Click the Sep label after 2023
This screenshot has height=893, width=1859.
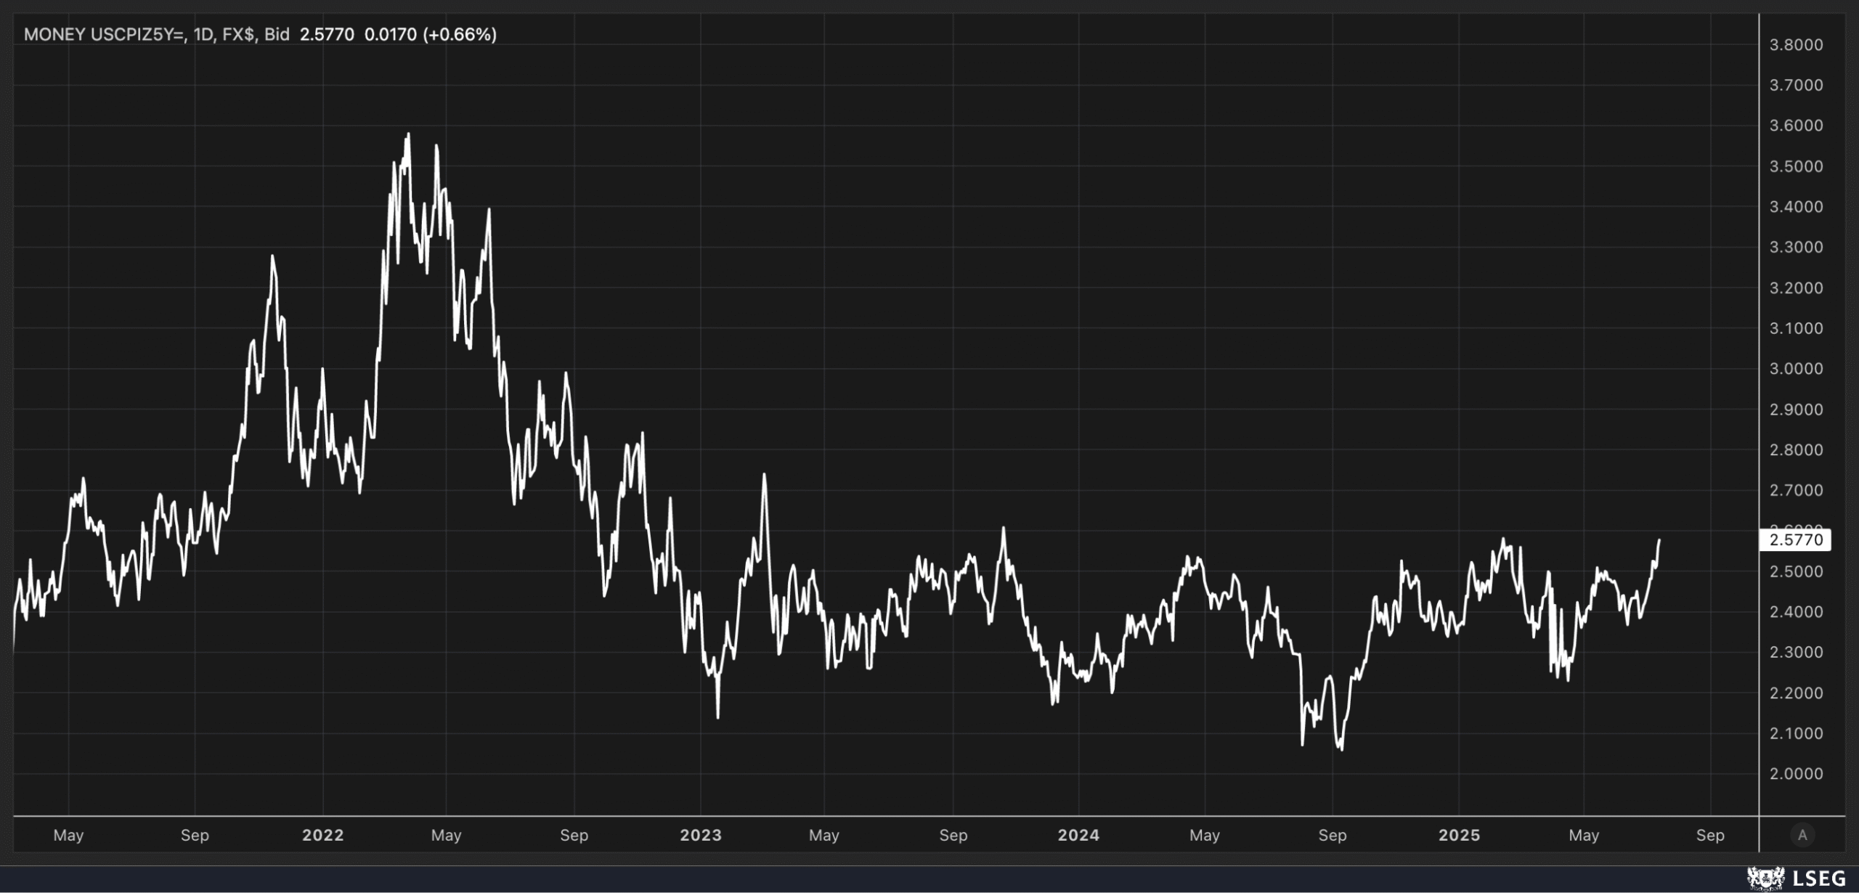pyautogui.click(x=953, y=836)
